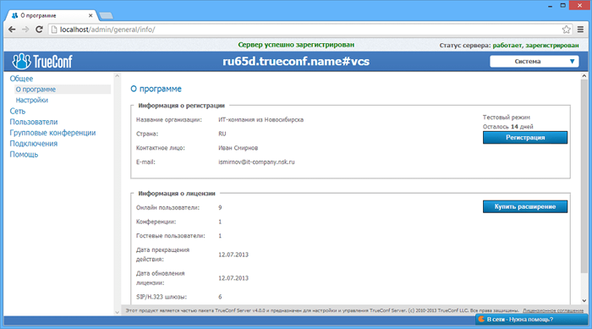
Task: Click the main content scrollbar thumb
Action: coord(584,176)
